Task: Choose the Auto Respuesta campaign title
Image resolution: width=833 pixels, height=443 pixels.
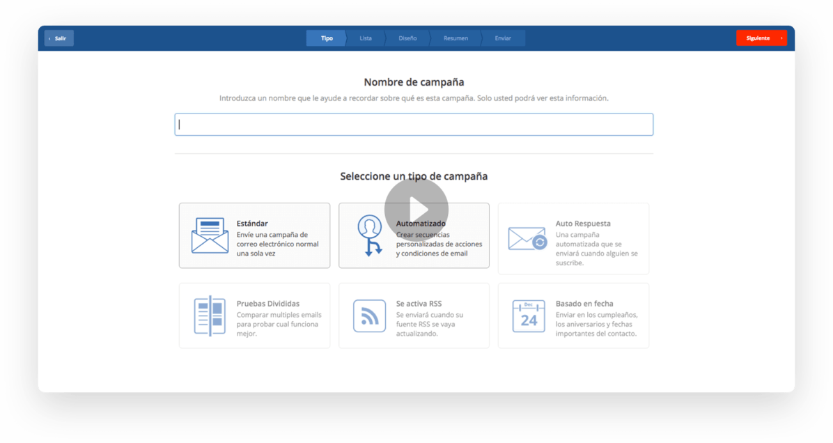Action: pyautogui.click(x=583, y=224)
